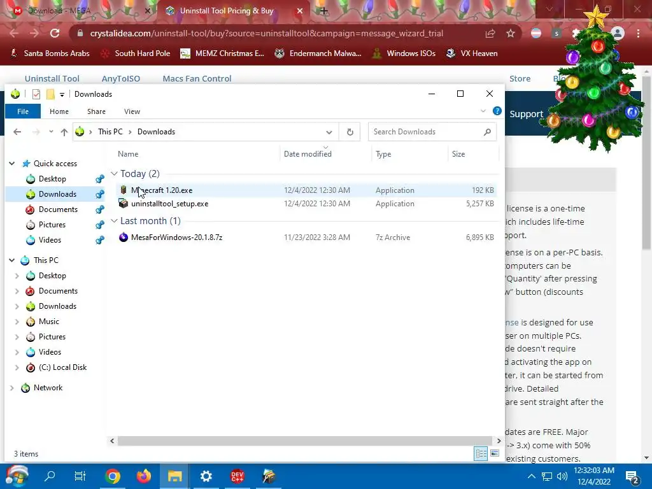This screenshot has width=652, height=489.
Task: Click the Support link on the webpage
Action: [527, 114]
